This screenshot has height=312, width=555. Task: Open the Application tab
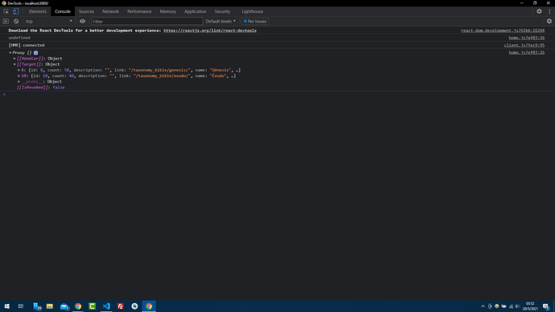point(195,11)
